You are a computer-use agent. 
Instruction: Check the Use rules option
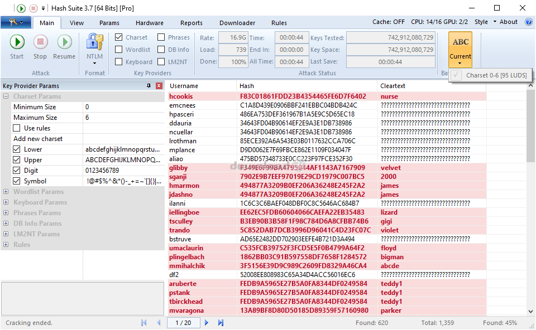(x=16, y=128)
